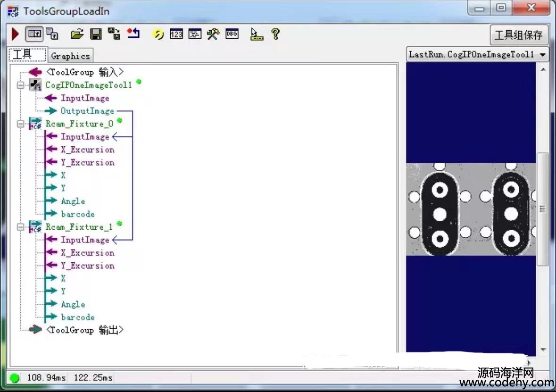
Task: Collapse the Rcam_Fixture_1 node
Action: [21, 227]
